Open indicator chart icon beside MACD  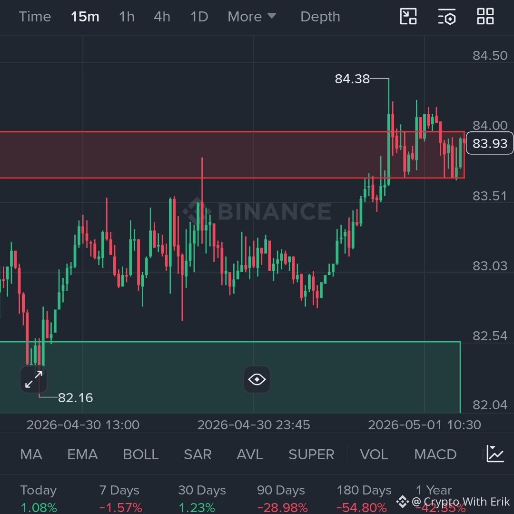(495, 454)
